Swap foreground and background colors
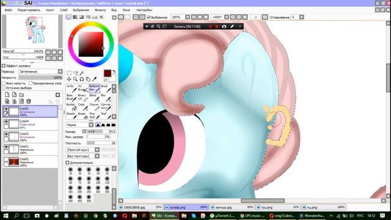The width and height of the screenshot is (391, 220). 114,71
